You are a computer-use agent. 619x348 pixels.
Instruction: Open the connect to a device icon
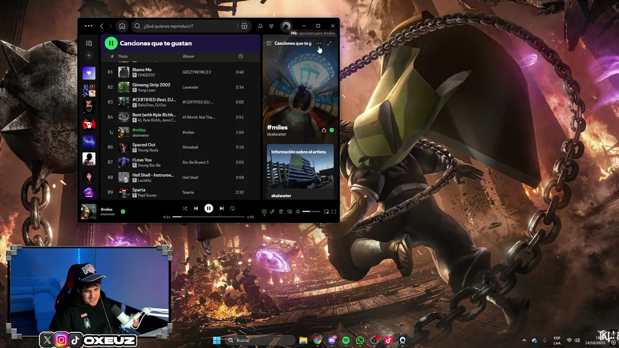[290, 211]
